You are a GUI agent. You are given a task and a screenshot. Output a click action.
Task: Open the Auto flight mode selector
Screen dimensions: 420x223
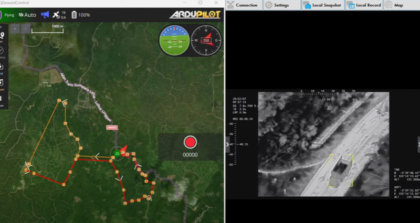tap(27, 15)
